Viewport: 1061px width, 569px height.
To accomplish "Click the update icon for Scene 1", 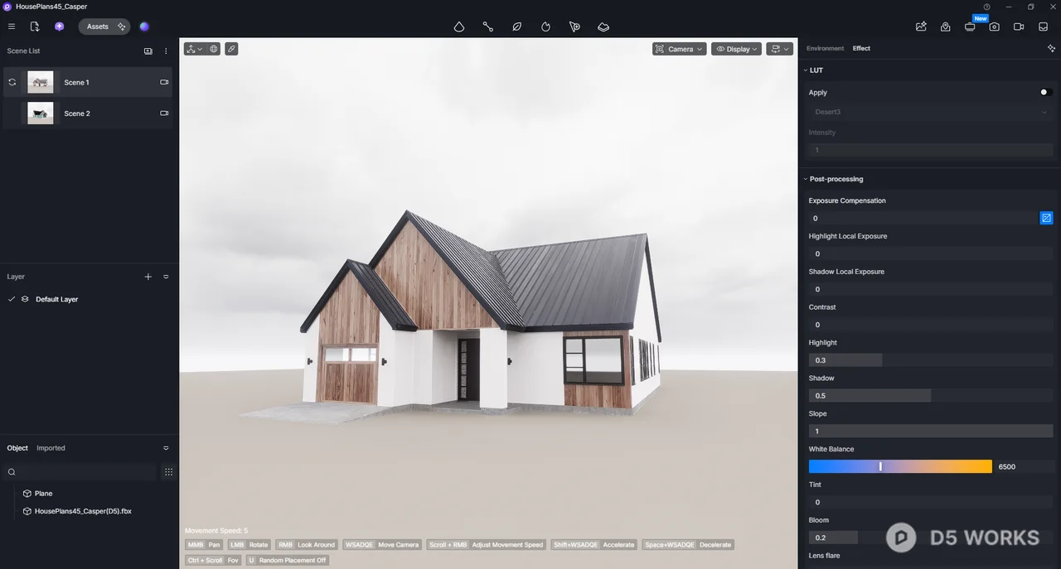I will [12, 82].
